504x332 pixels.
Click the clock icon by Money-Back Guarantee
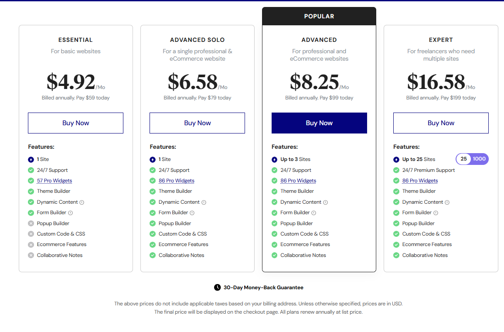217,288
